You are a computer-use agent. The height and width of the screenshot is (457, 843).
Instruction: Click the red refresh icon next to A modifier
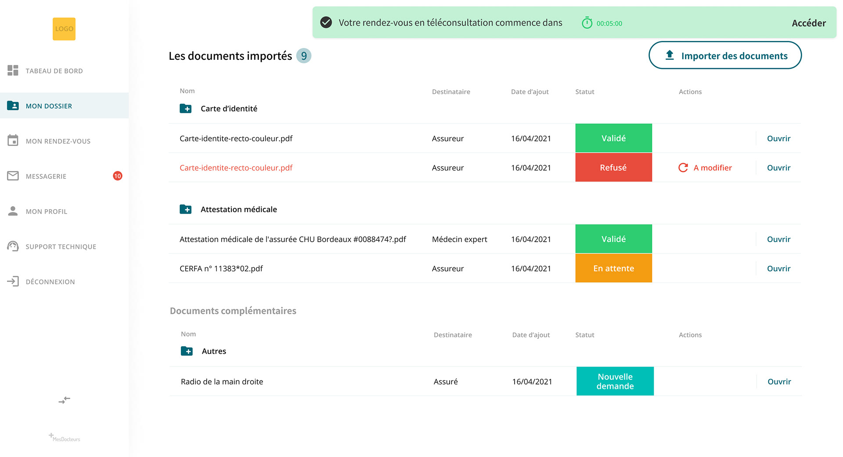click(683, 167)
